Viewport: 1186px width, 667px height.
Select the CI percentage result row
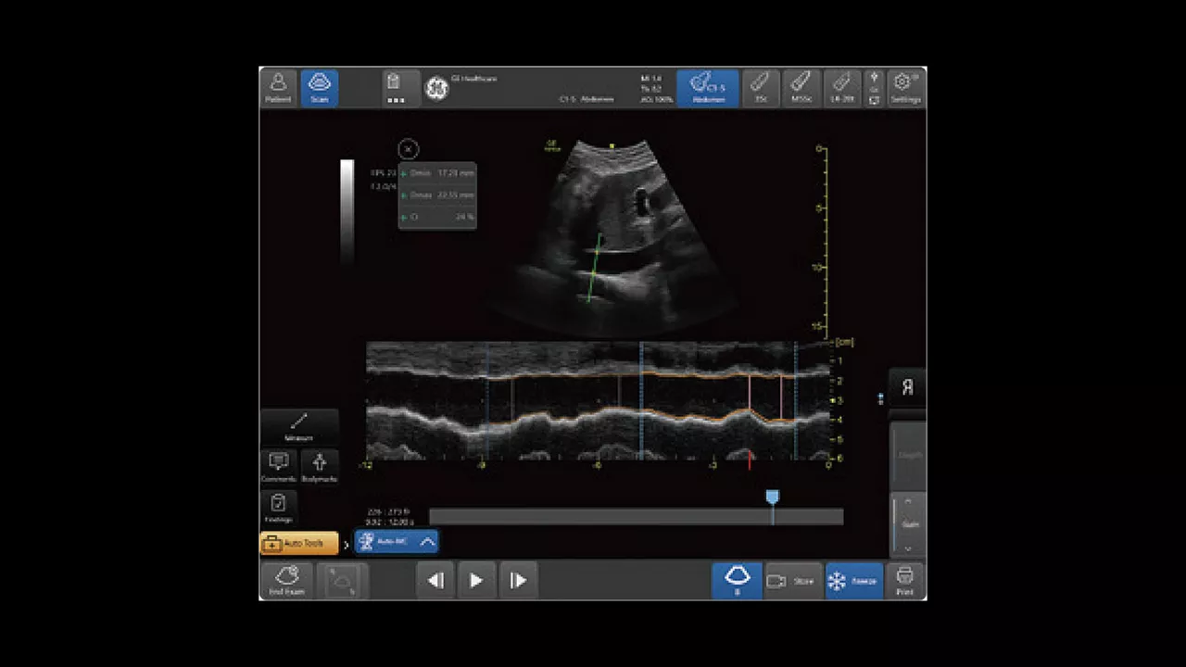[437, 217]
